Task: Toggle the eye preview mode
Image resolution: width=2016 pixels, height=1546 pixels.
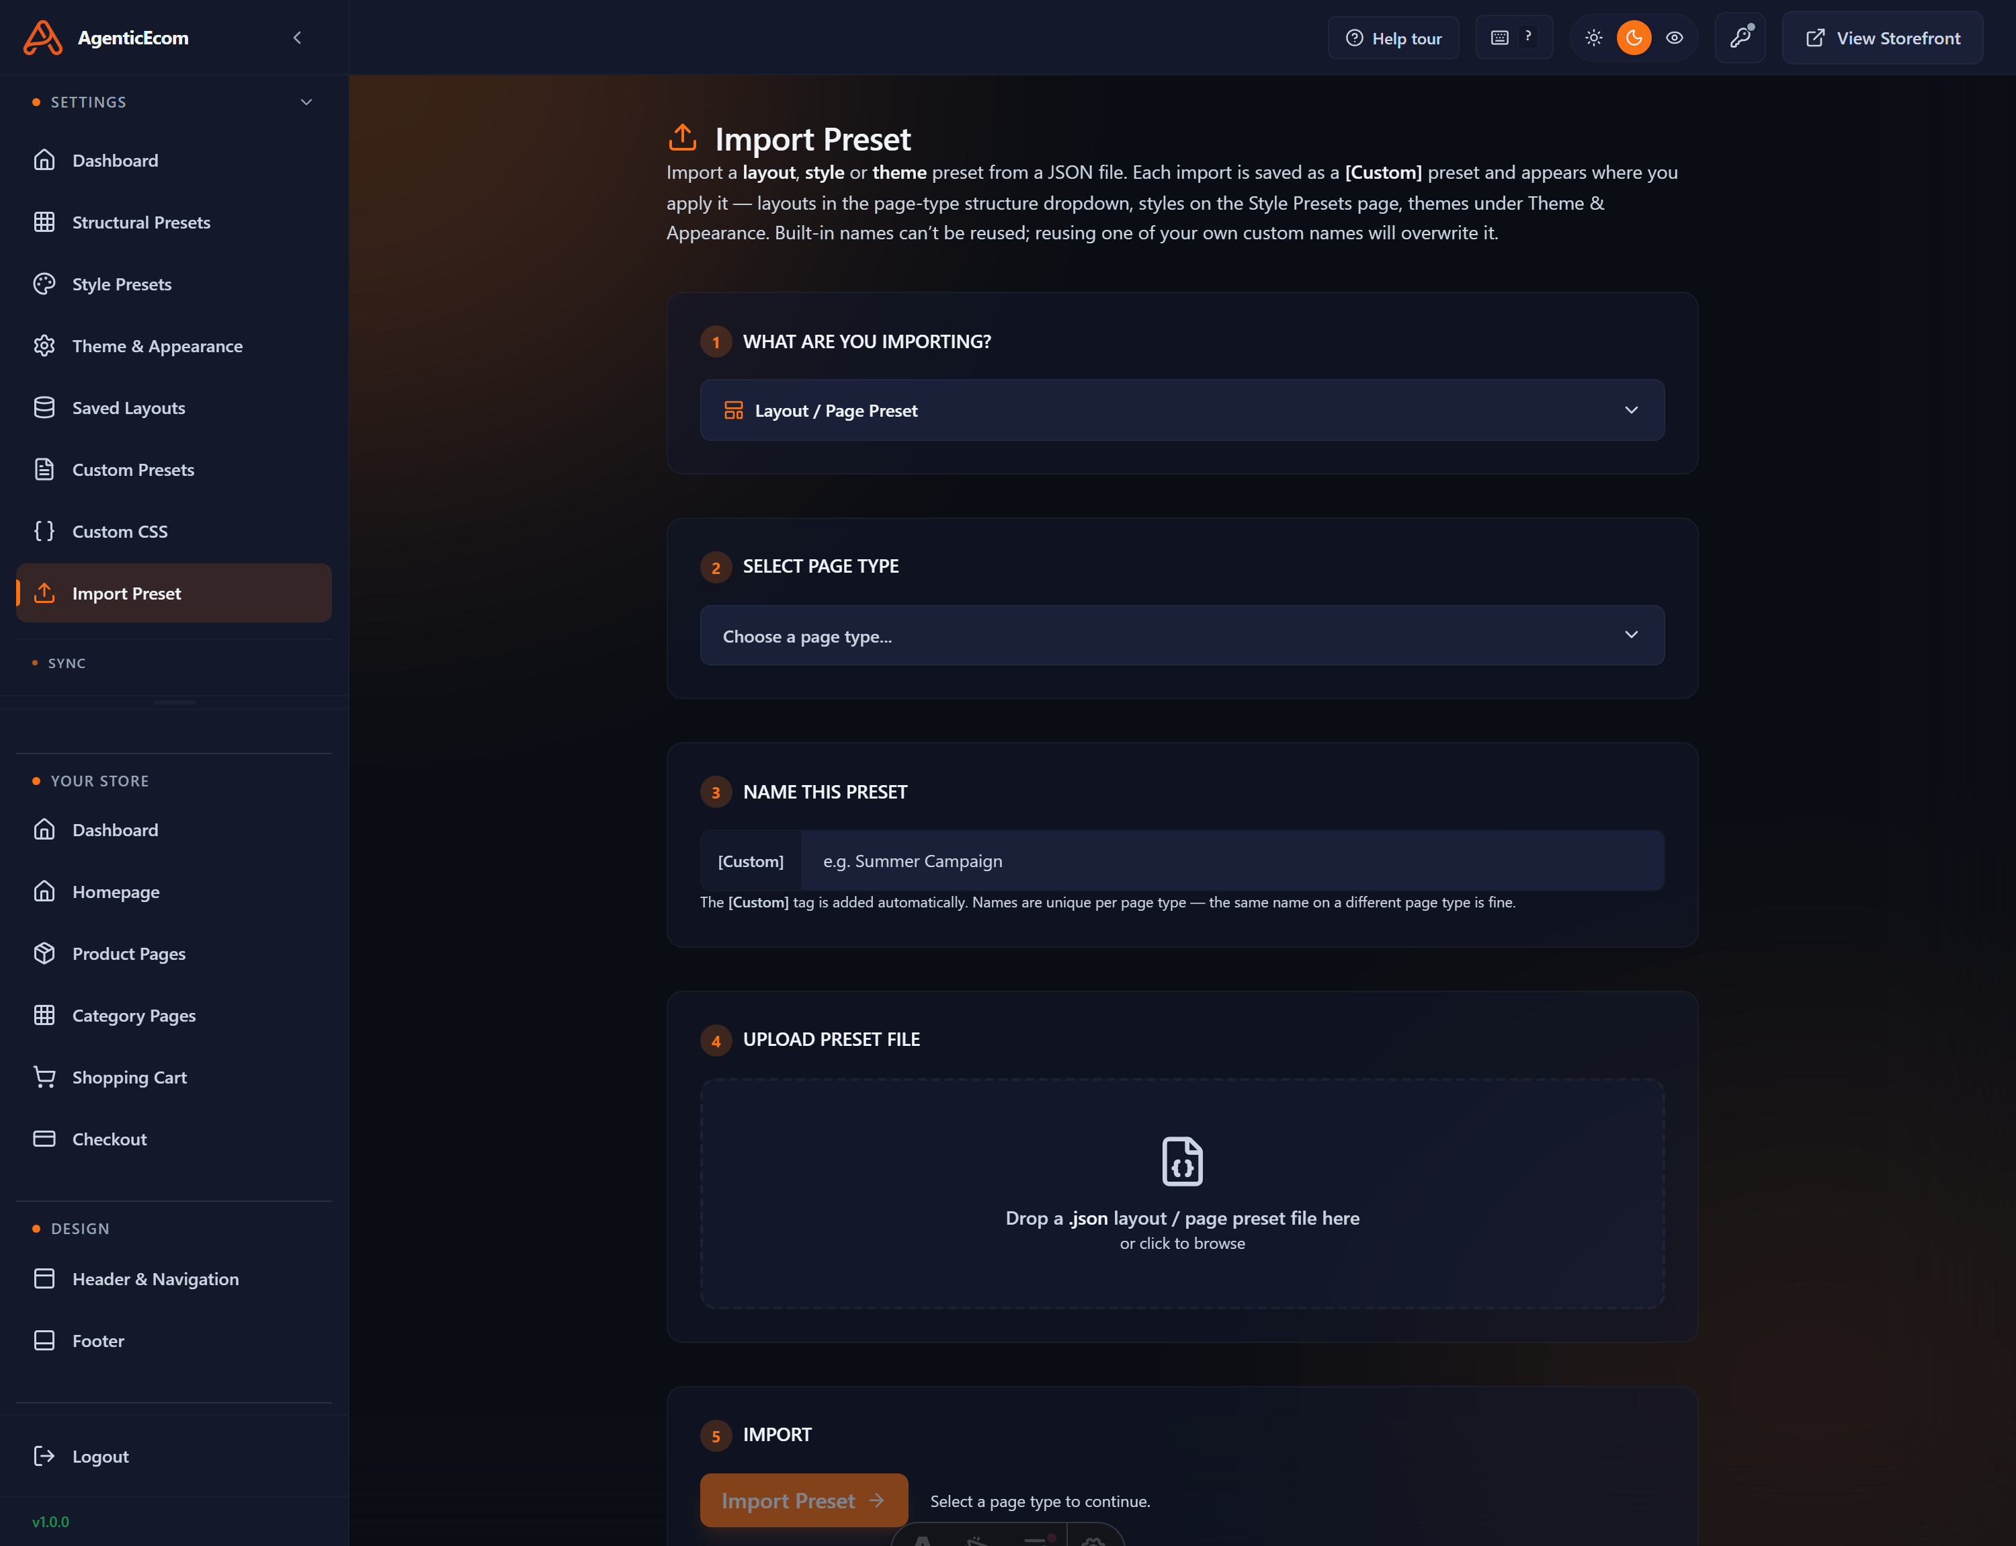Action: coord(1675,38)
